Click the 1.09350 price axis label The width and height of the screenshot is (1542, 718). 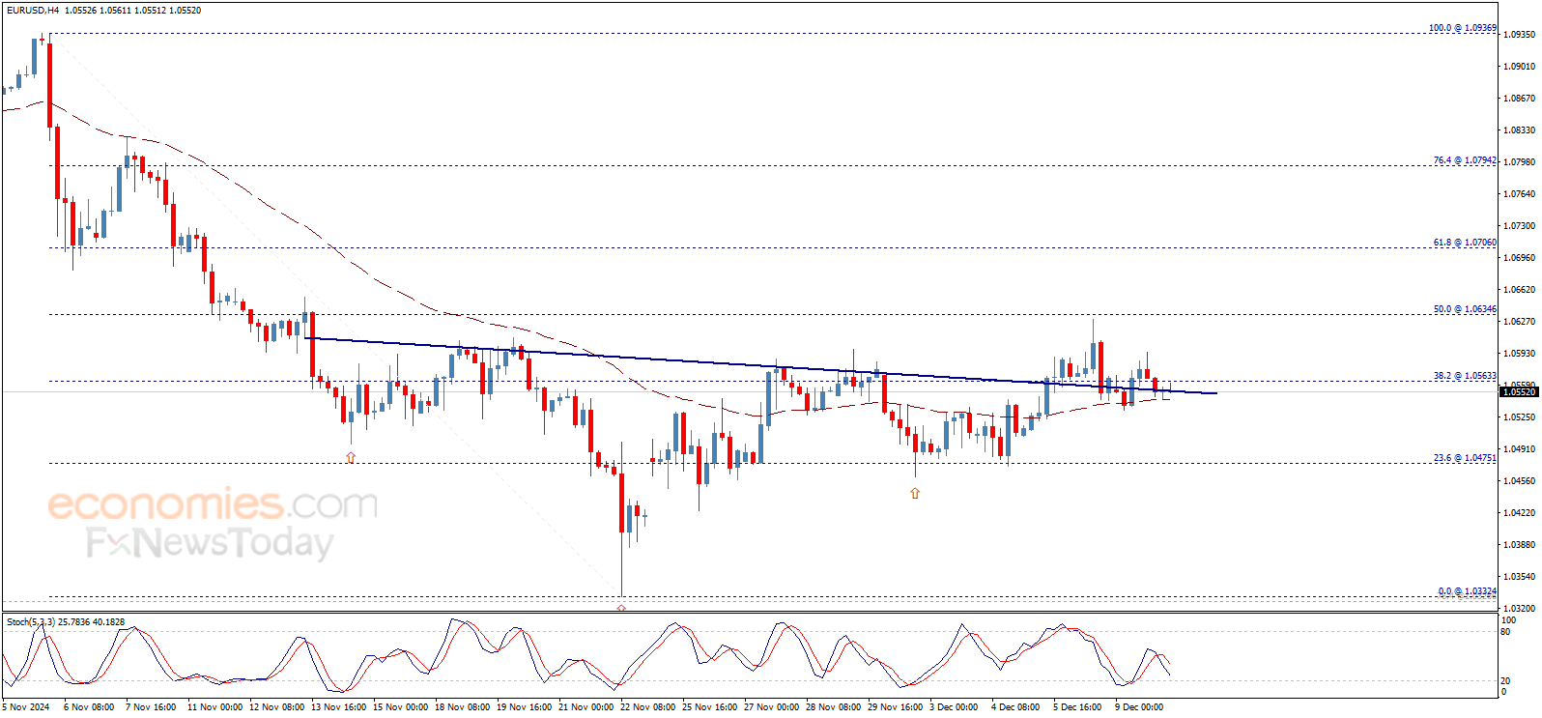(1519, 35)
